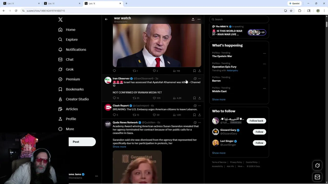Image resolution: width=328 pixels, height=184 pixels.
Task: Open more options on Iran Observer post
Action: click(200, 79)
